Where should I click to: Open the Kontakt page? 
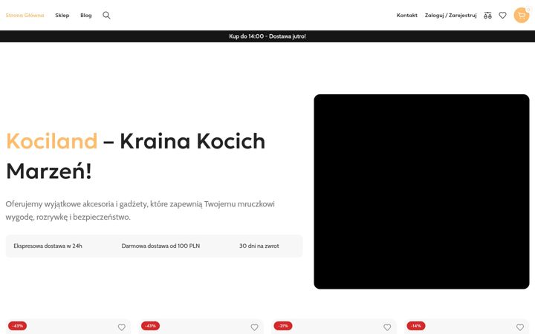click(407, 16)
